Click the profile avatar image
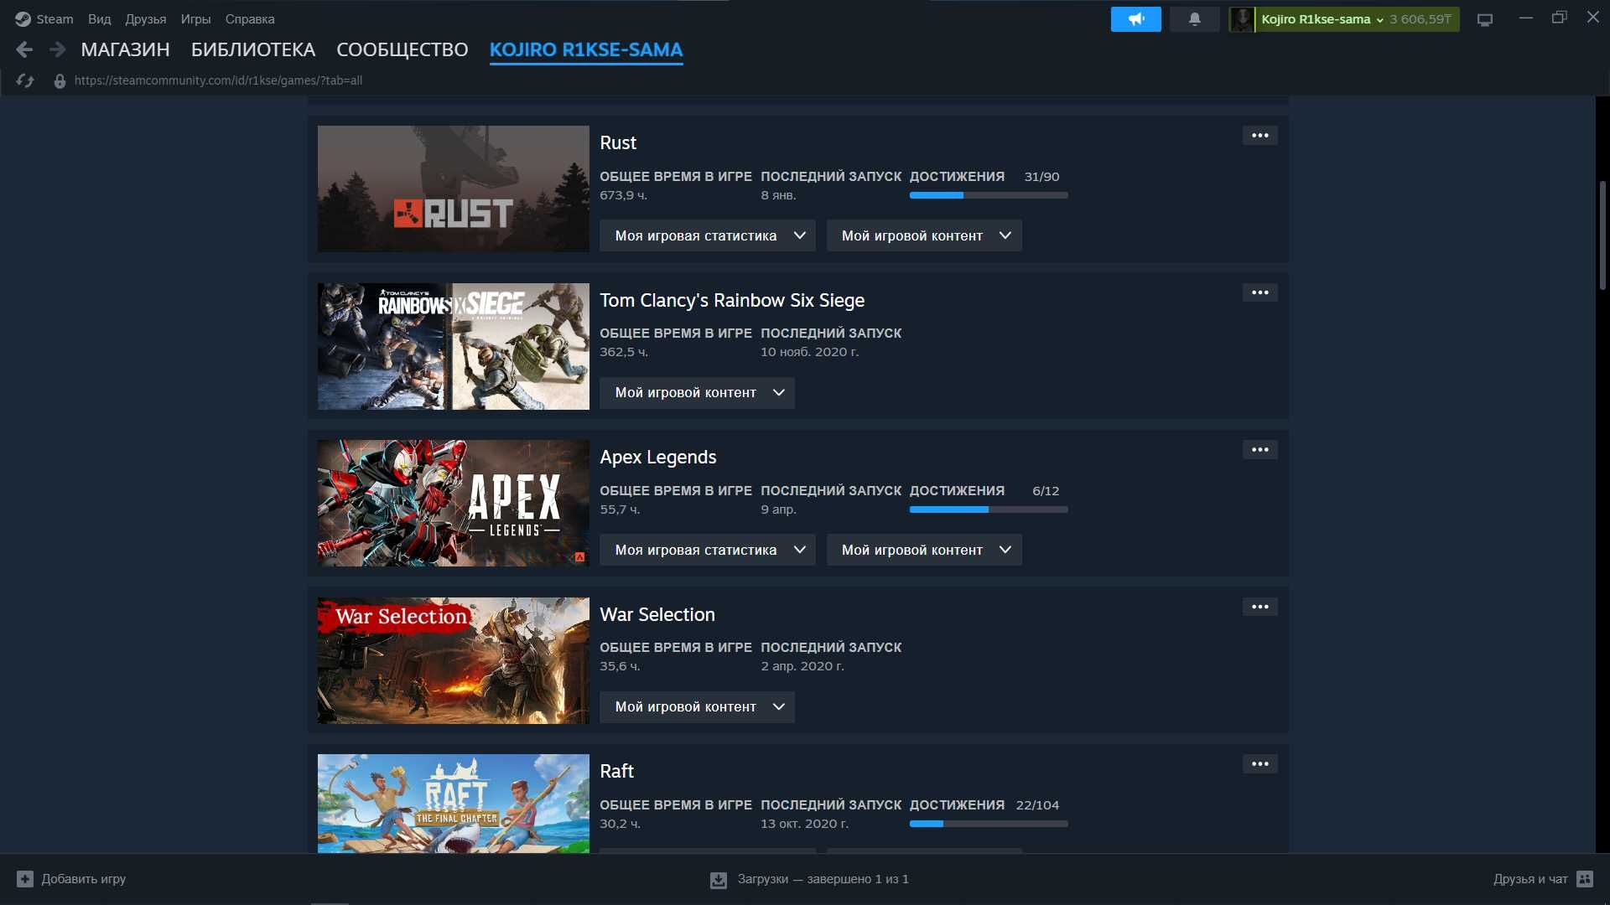The image size is (1610, 905). click(x=1242, y=19)
